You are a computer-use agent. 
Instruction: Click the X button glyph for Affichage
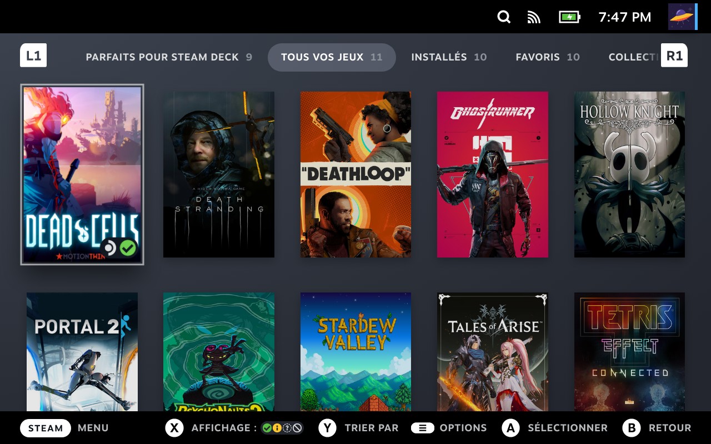[174, 428]
